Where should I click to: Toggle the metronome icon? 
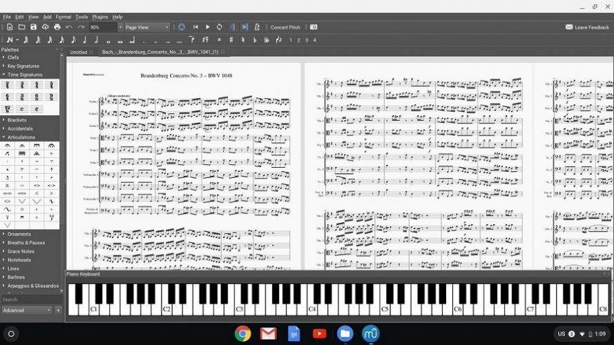coord(257,27)
